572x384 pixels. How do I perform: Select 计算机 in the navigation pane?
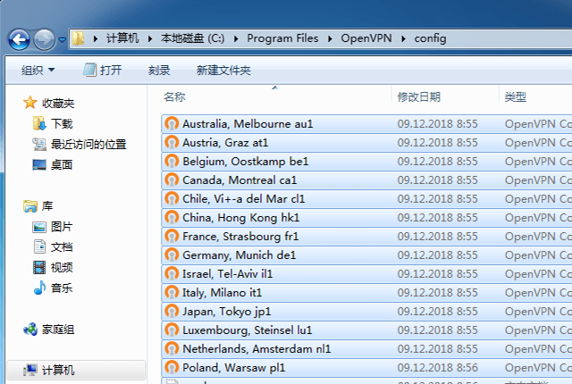click(58, 371)
